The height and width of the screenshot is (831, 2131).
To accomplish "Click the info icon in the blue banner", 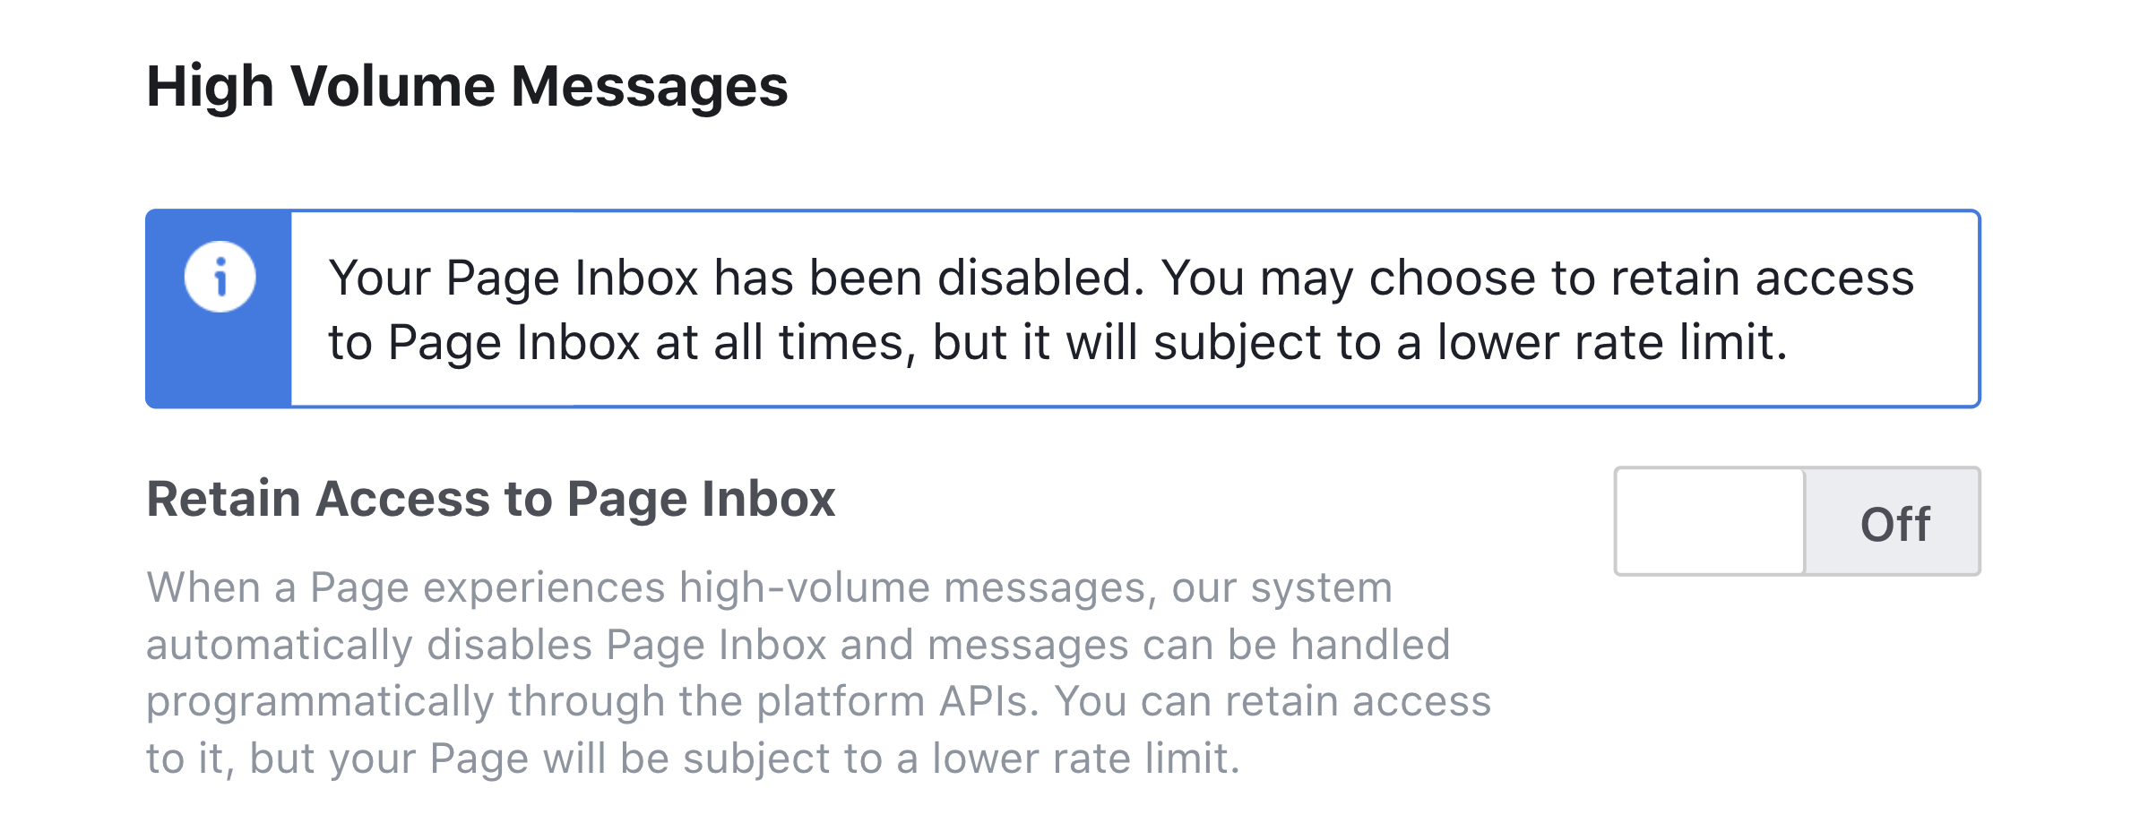I will [x=220, y=277].
